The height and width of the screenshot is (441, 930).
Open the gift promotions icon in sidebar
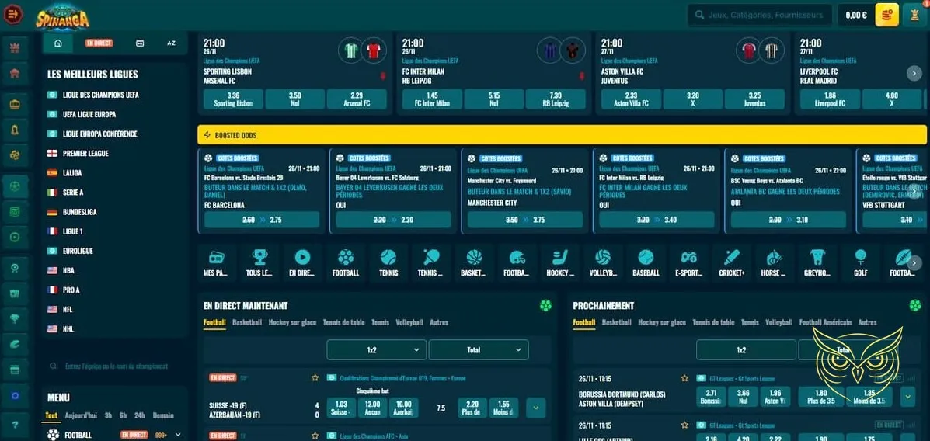[x=14, y=47]
